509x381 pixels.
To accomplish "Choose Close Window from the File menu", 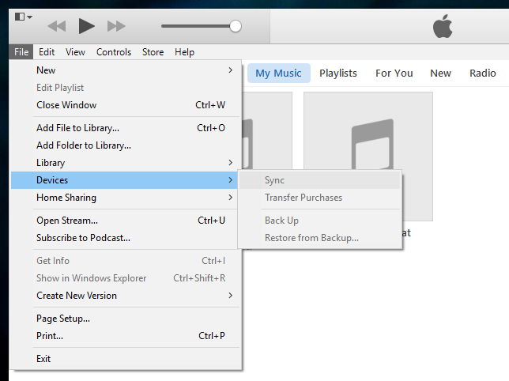I will 126,105.
